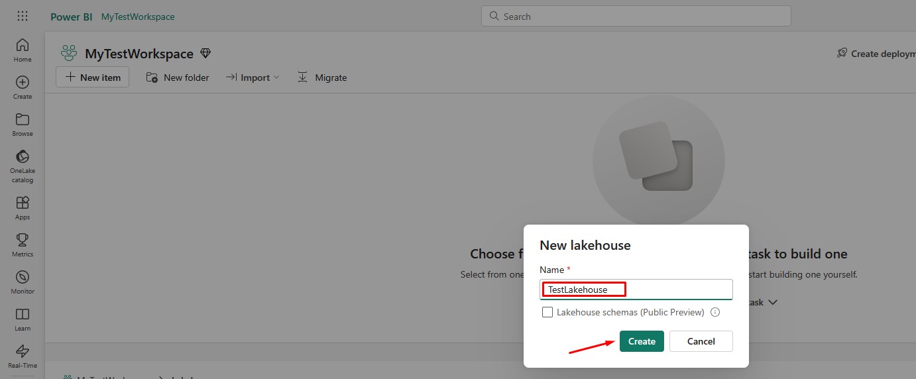
Task: Click the workspace people icon beside MyTestWorkspace title
Action: [x=69, y=53]
